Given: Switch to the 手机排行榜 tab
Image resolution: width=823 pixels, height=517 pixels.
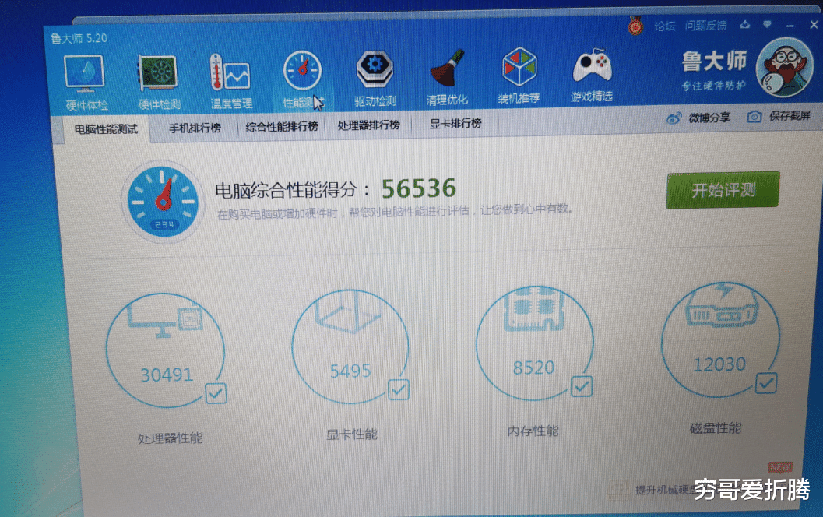Looking at the screenshot, I should (x=195, y=128).
